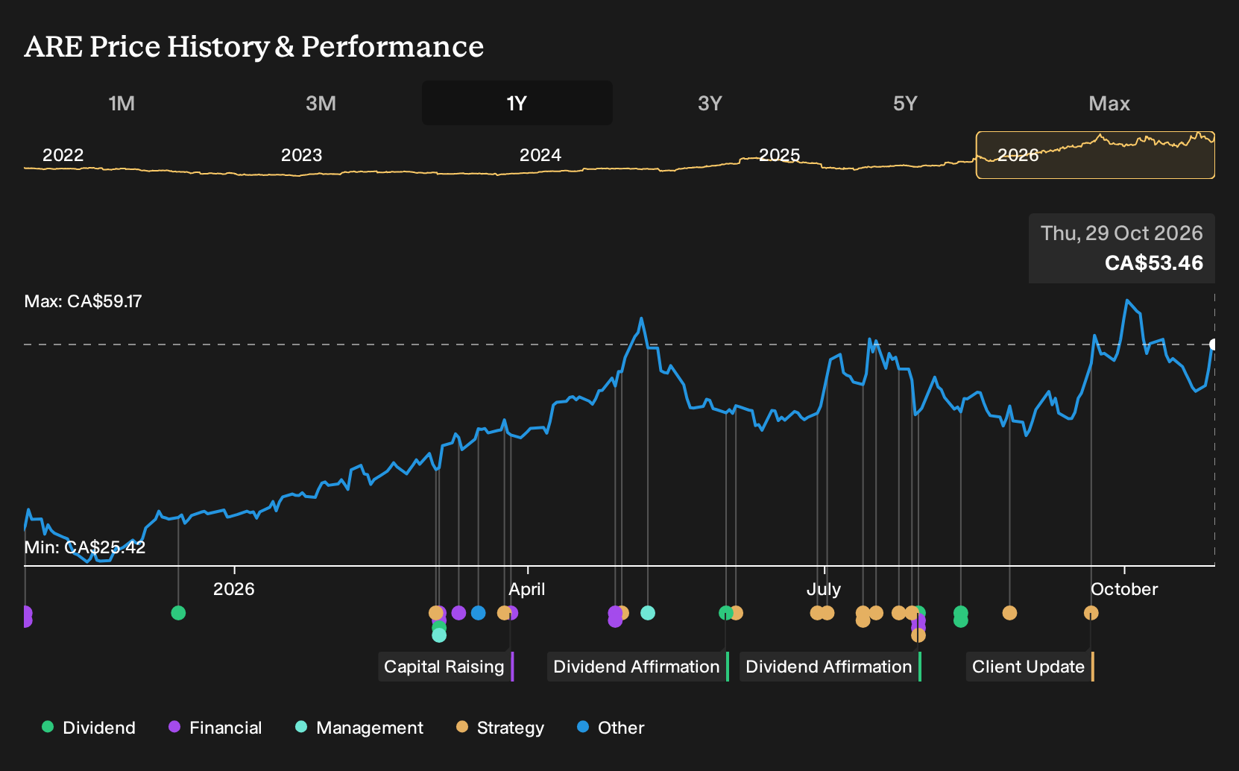Click the July axis label
This screenshot has height=771, width=1239.
click(x=824, y=589)
